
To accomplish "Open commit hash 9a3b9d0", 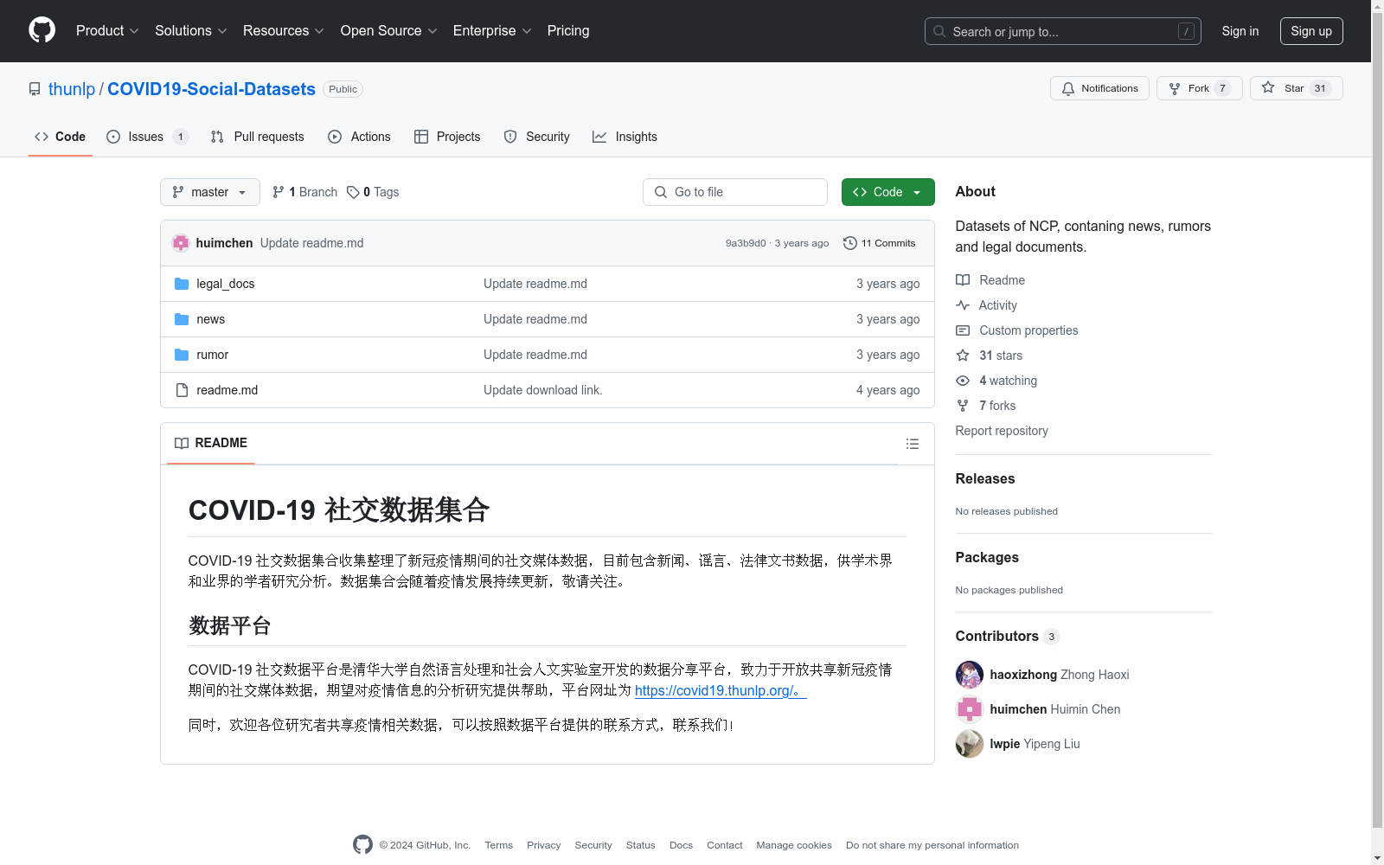I will [x=746, y=243].
